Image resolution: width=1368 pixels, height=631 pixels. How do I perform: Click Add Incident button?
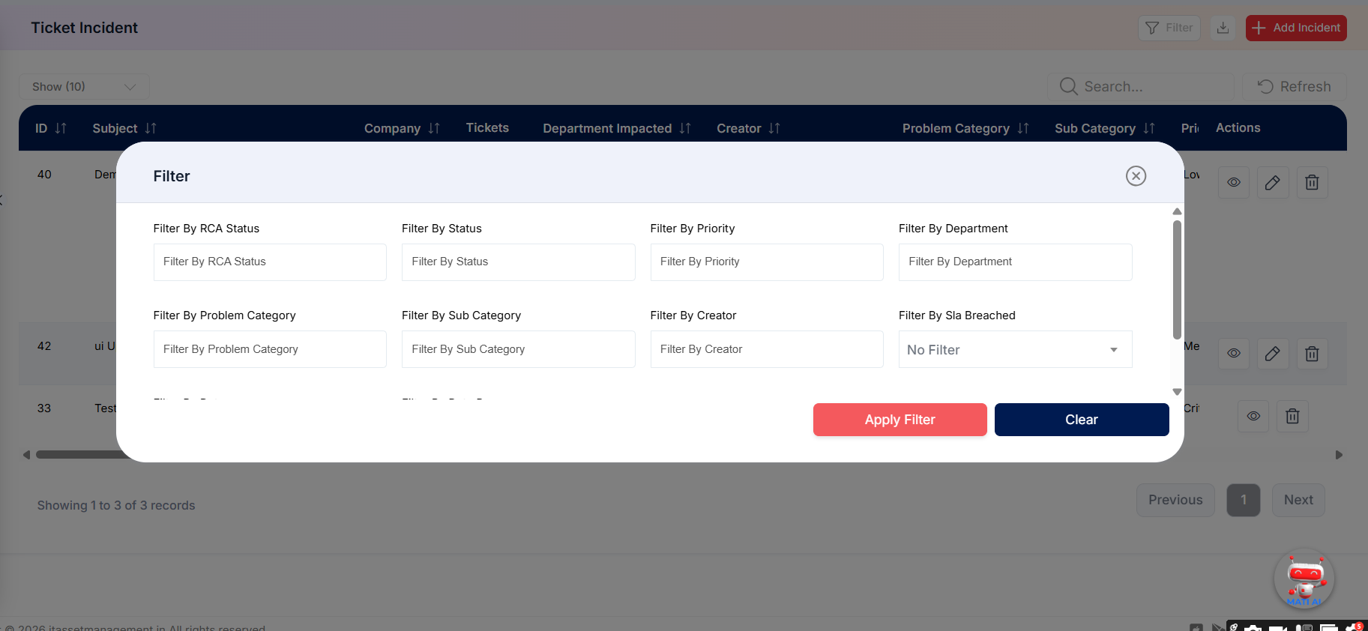click(x=1296, y=28)
